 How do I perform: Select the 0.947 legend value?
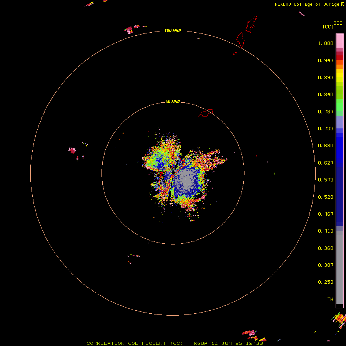[326, 60]
